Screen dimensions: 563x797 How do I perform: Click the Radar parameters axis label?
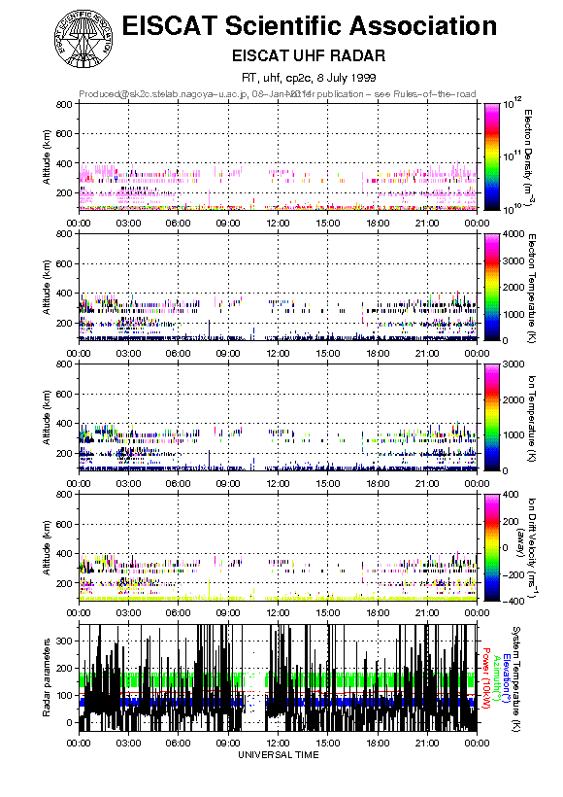pos(47,677)
